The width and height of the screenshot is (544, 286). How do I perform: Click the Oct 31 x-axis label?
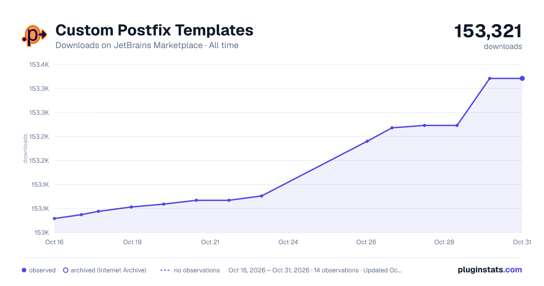click(522, 242)
